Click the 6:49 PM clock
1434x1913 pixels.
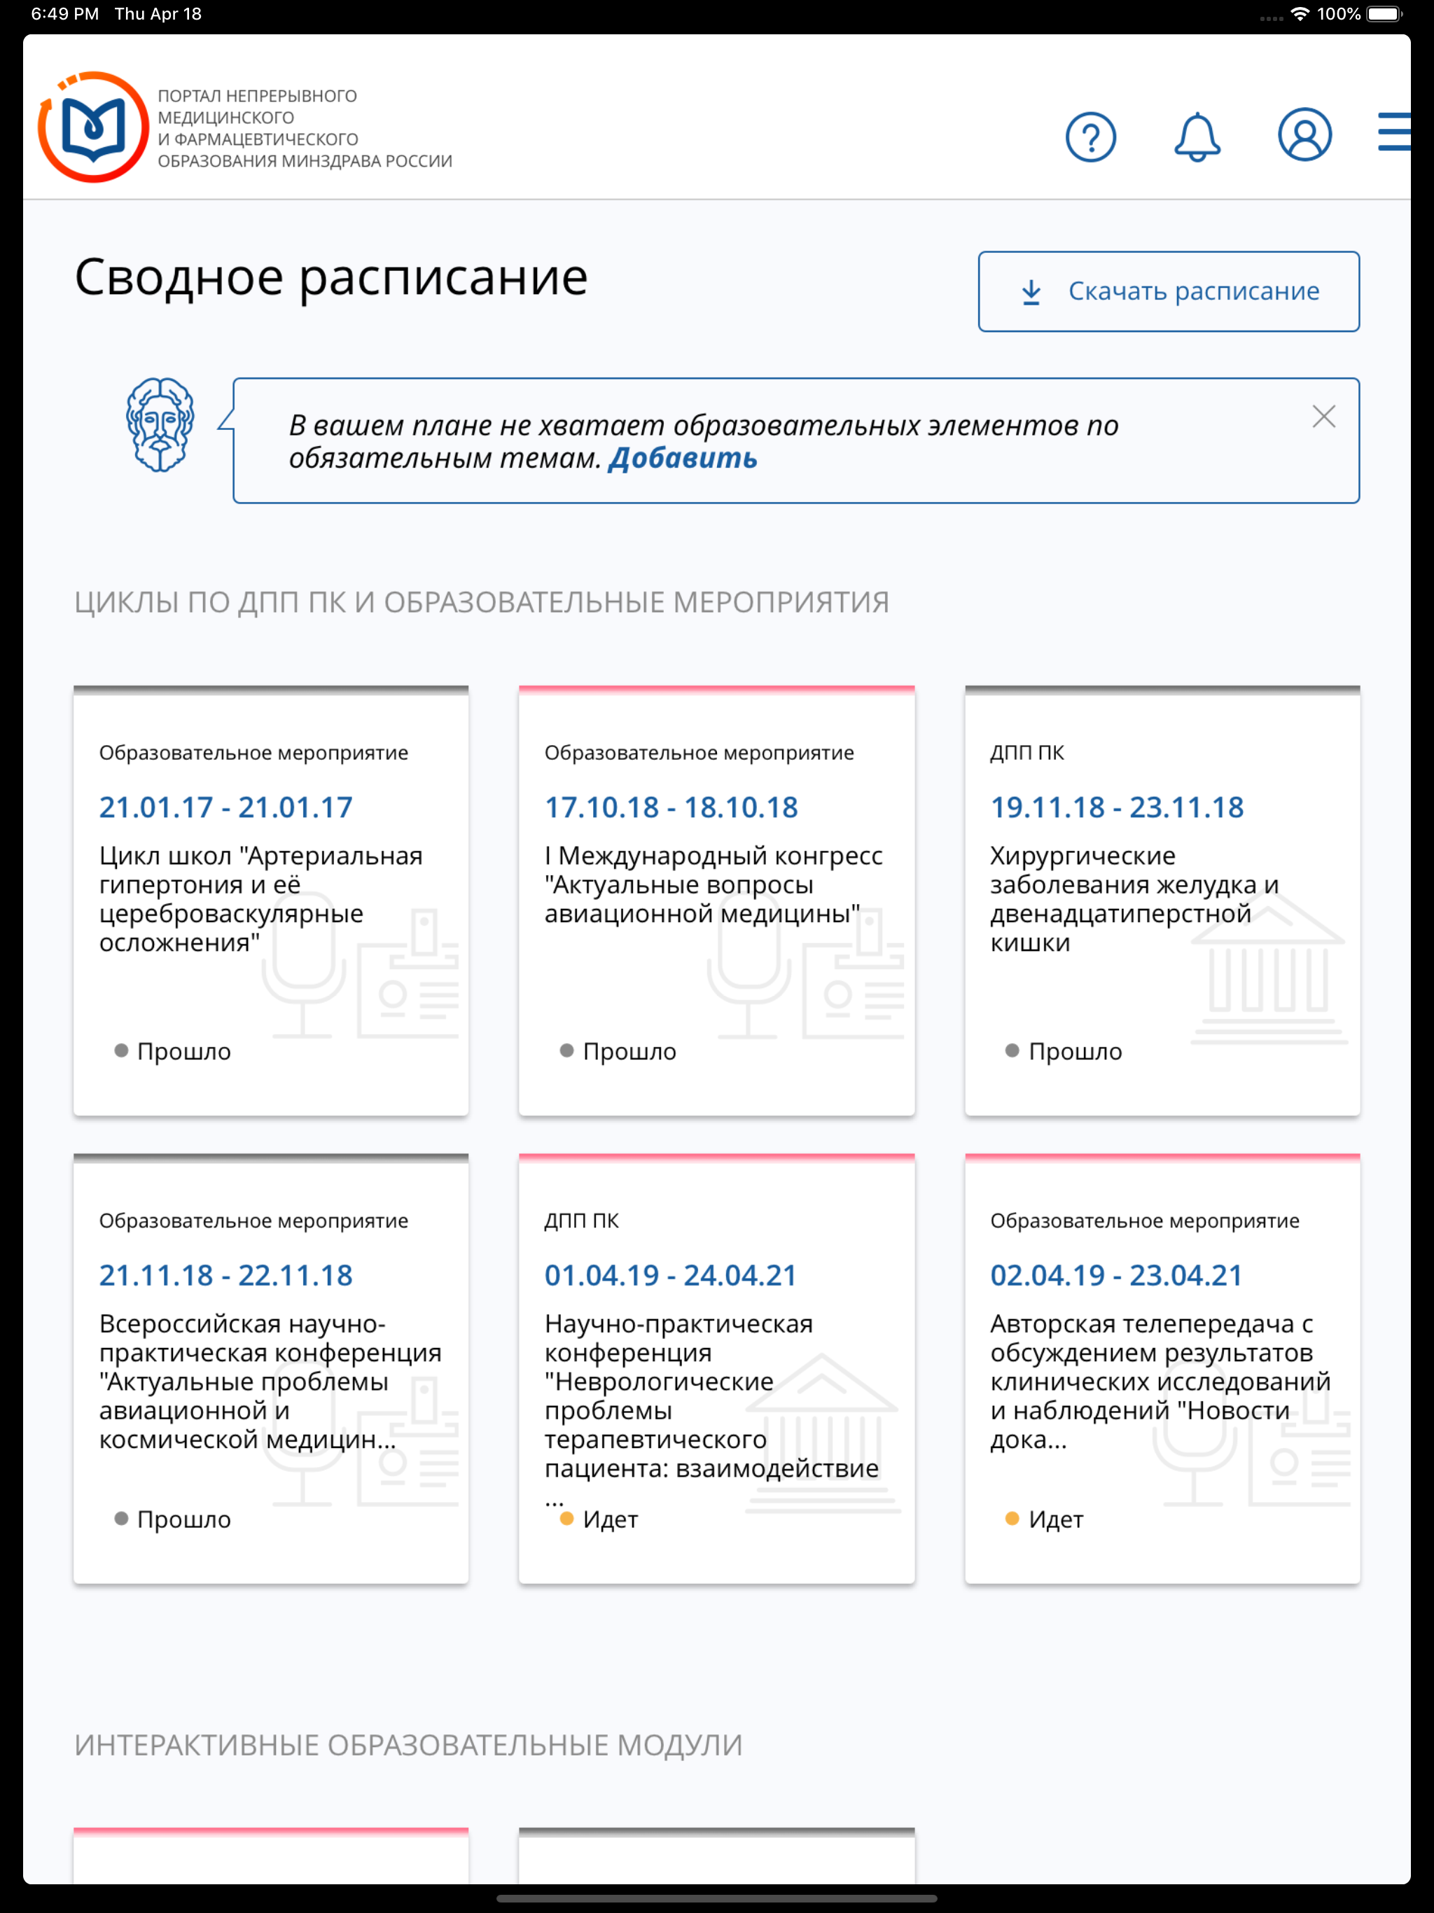(65, 14)
